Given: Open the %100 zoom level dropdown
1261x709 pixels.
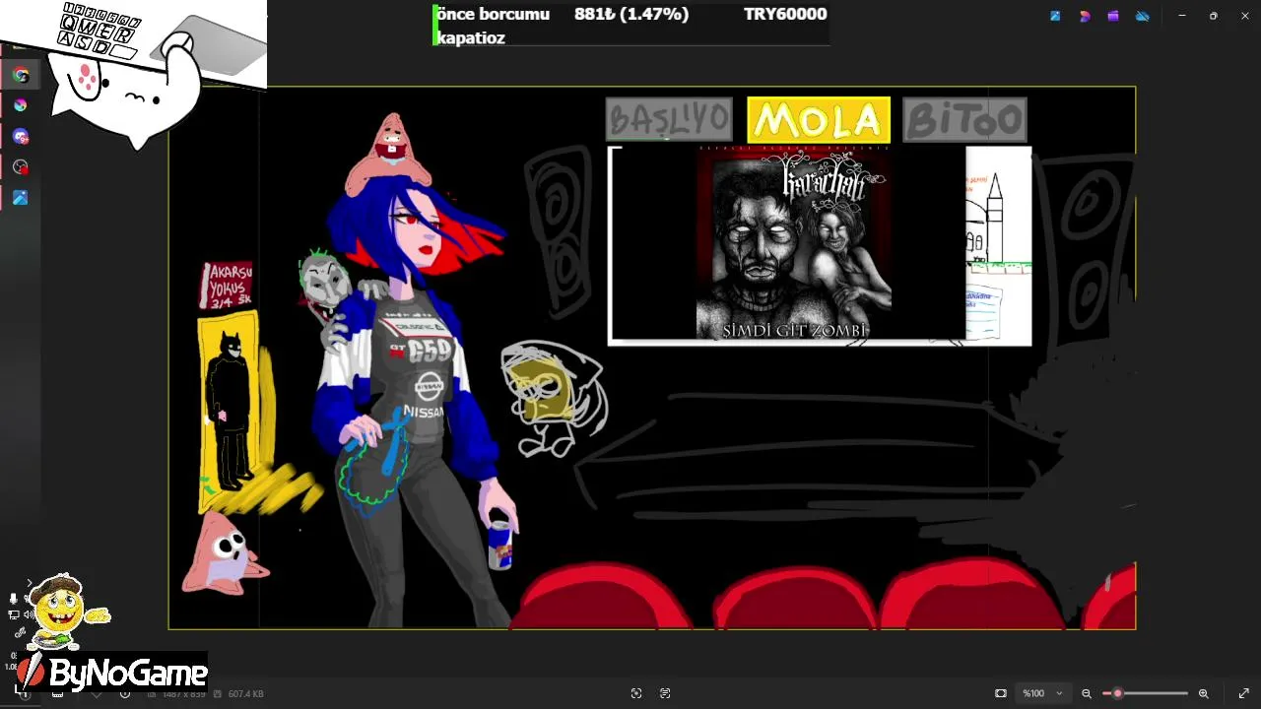Looking at the screenshot, I should click(1042, 693).
